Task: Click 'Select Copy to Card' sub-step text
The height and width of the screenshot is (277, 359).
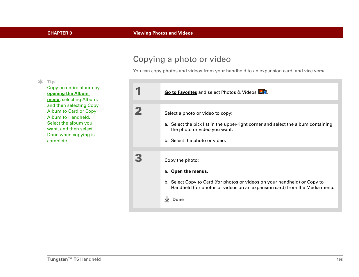Action: [x=253, y=185]
